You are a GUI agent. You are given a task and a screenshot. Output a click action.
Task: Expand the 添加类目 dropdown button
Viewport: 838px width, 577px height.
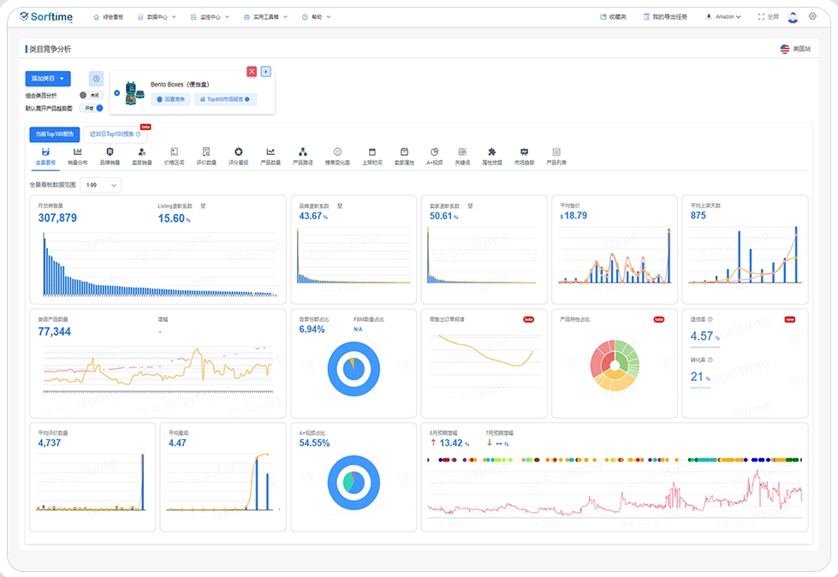tap(48, 79)
